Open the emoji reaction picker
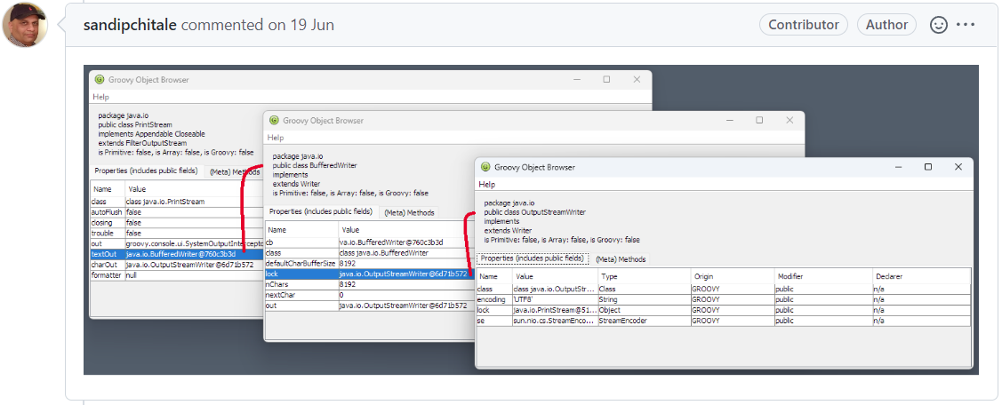1002x405 pixels. pyautogui.click(x=938, y=25)
